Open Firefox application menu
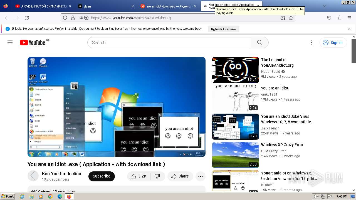 (x=349, y=18)
